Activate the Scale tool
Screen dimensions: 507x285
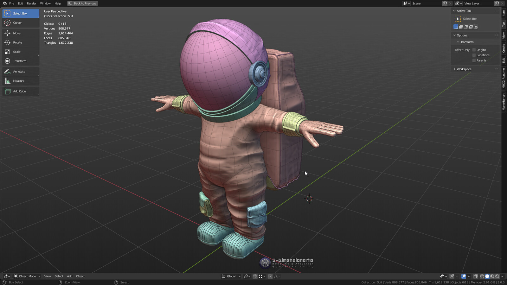click(21, 52)
